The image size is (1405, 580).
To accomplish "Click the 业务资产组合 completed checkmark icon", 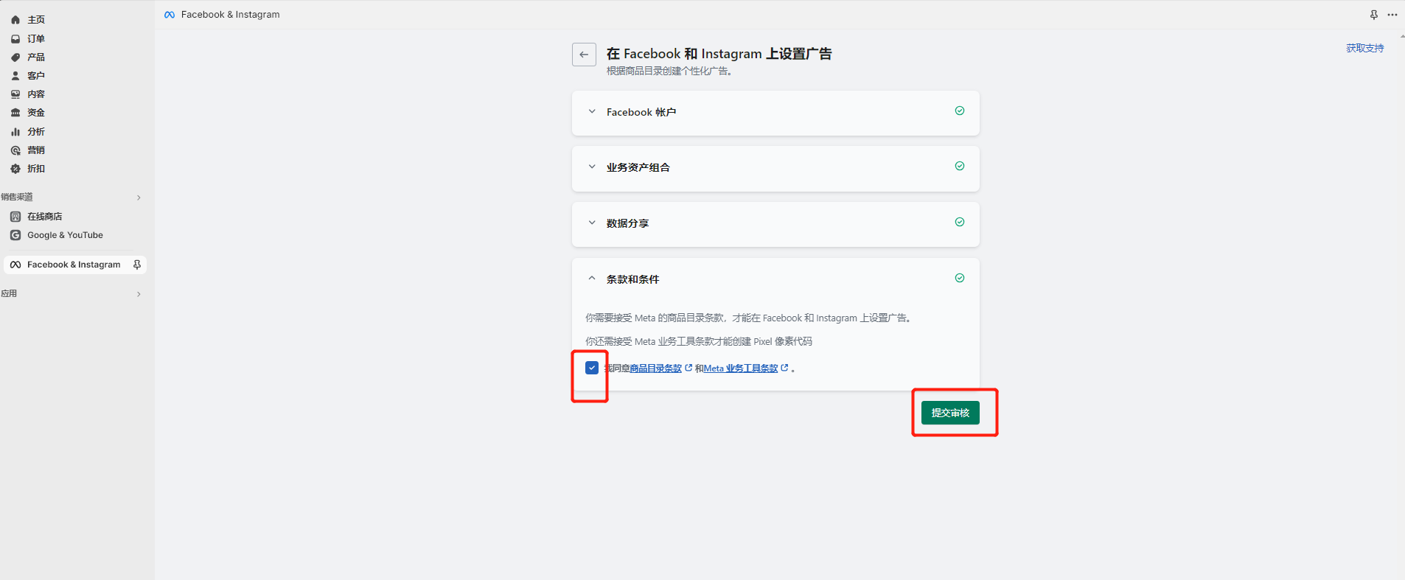I will [960, 166].
